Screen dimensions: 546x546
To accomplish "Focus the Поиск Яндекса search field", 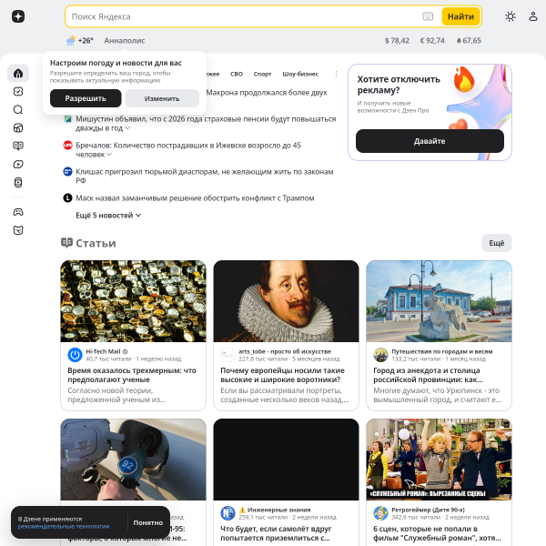I will 244,16.
